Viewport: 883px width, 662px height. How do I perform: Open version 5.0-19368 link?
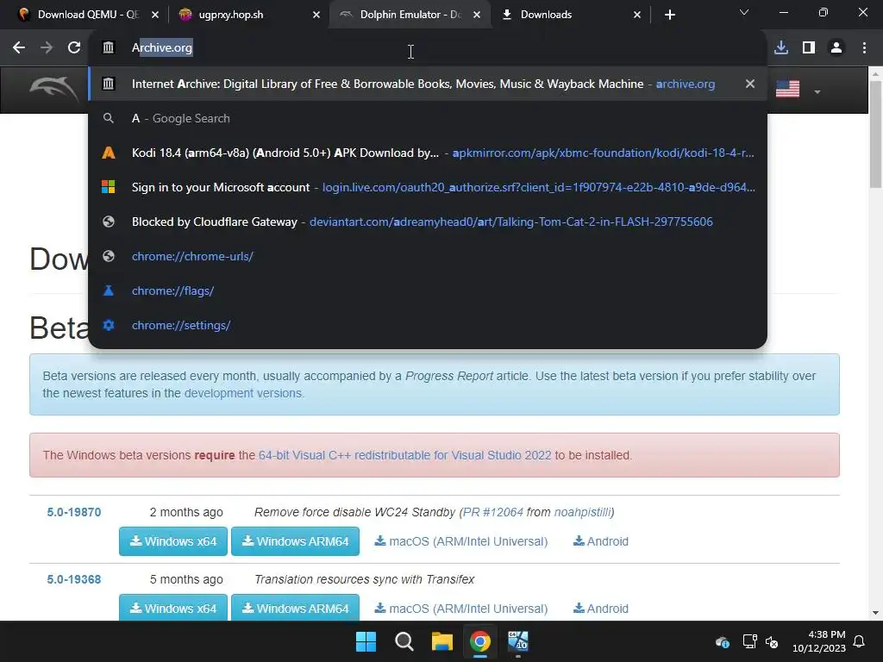click(x=74, y=579)
